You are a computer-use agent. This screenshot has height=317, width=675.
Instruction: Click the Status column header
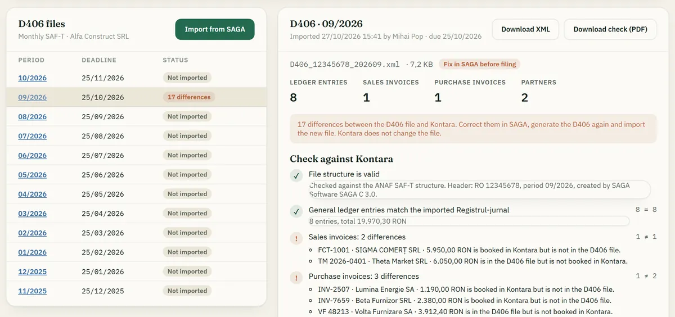point(175,60)
